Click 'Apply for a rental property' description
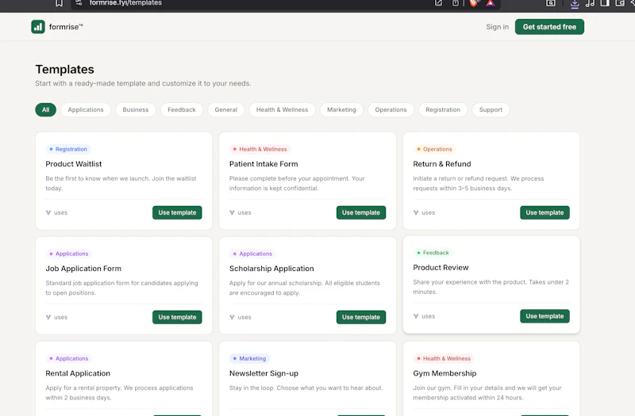Screen dimensions: 635x416 point(119,392)
